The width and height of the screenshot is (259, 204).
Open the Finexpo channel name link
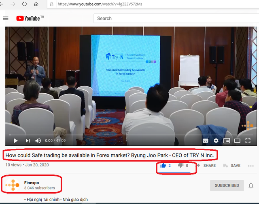point(32,183)
